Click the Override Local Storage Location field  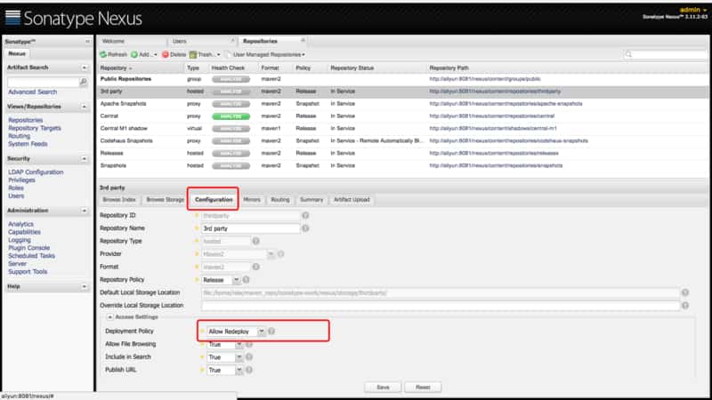(441, 306)
